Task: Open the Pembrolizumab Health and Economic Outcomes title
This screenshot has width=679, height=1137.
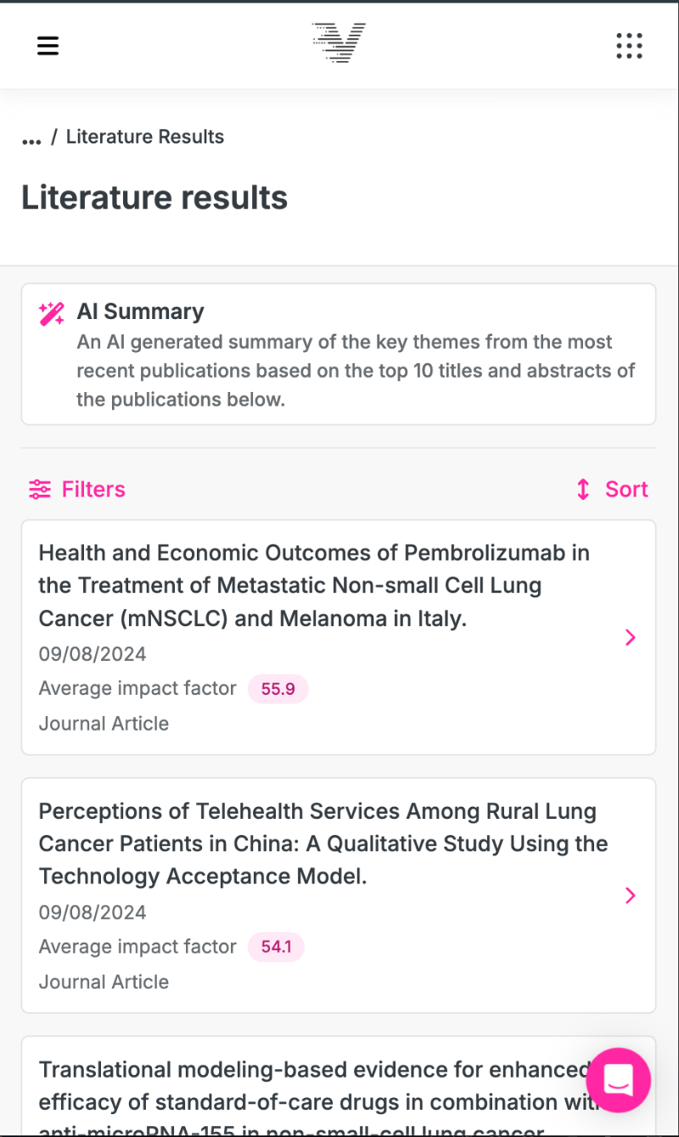Action: tap(314, 585)
